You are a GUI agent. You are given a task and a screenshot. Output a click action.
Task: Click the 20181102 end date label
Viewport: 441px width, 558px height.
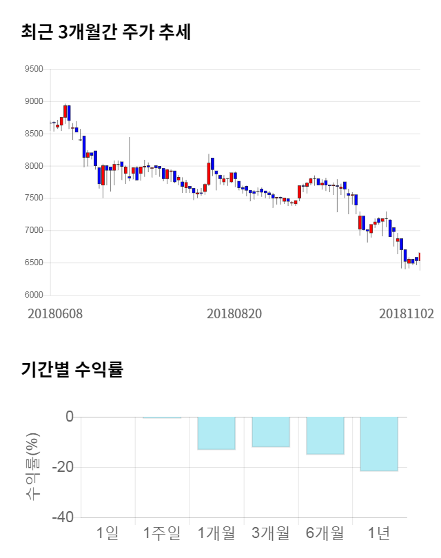point(407,313)
